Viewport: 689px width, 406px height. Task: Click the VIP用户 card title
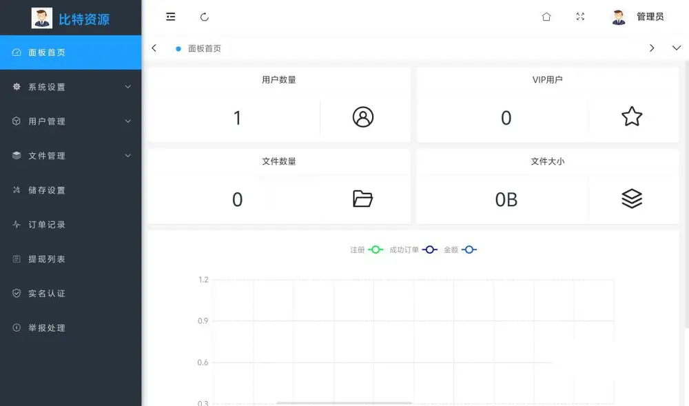pyautogui.click(x=548, y=79)
